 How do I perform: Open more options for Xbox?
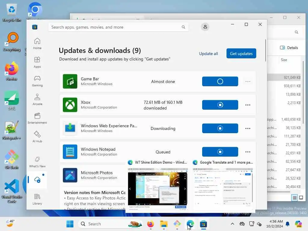pos(248,105)
